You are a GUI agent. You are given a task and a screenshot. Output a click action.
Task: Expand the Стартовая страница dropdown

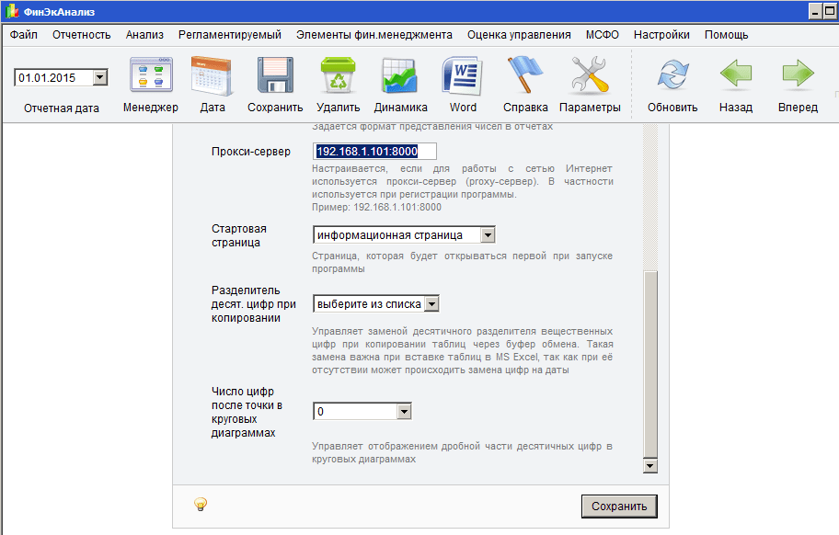click(x=488, y=235)
